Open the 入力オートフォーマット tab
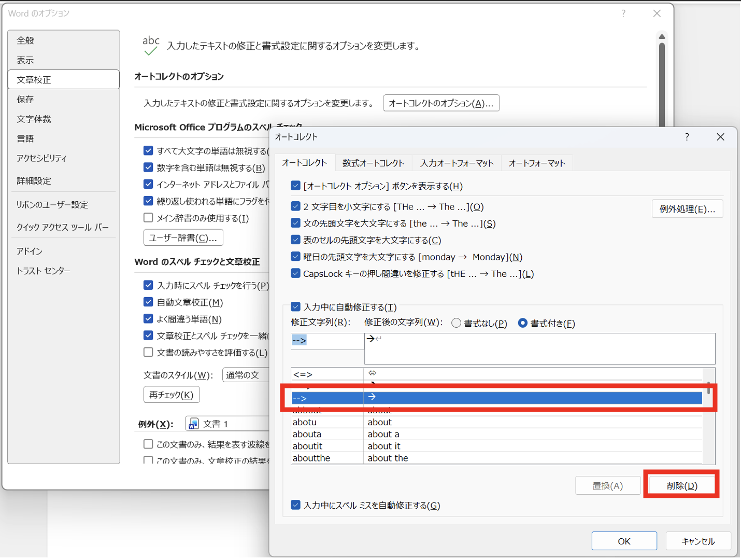 point(457,163)
